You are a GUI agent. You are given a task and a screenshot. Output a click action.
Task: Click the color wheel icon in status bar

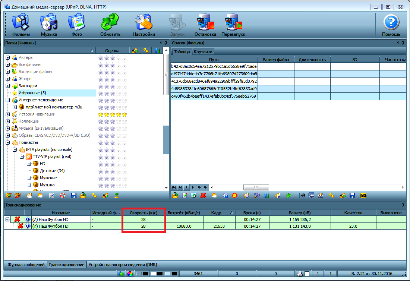(130, 274)
